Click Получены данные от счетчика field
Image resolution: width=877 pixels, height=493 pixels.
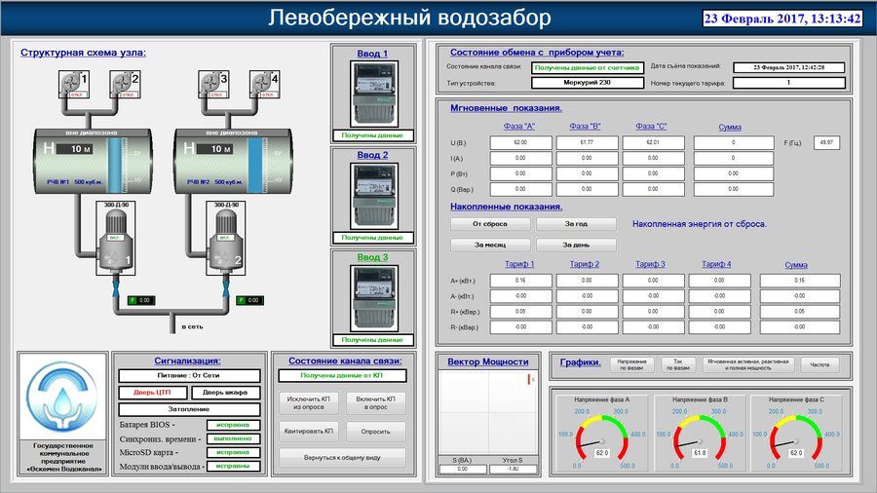coord(588,67)
